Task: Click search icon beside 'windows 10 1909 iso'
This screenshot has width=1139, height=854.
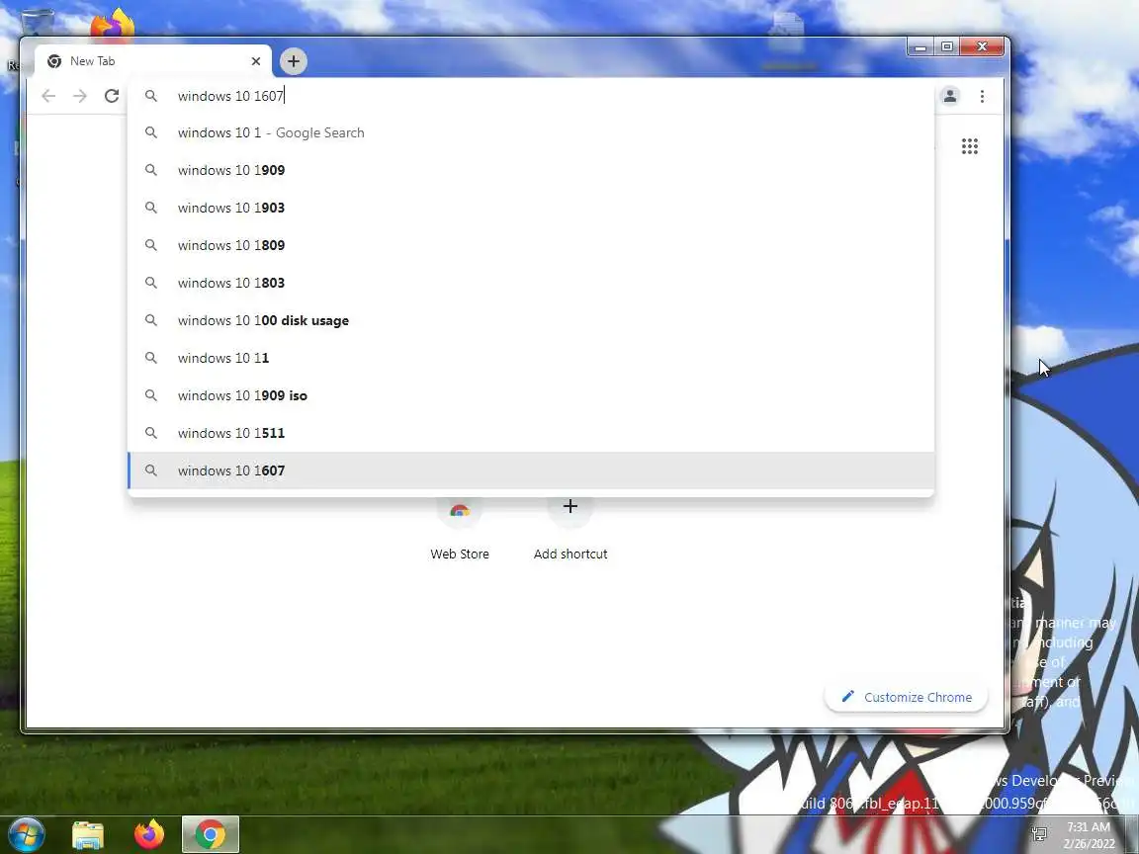Action: pyautogui.click(x=151, y=395)
